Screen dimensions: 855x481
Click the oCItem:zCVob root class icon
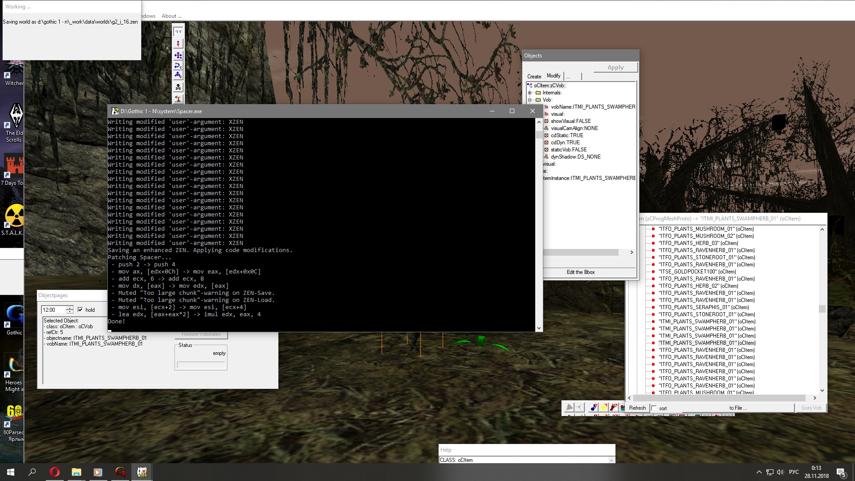530,86
